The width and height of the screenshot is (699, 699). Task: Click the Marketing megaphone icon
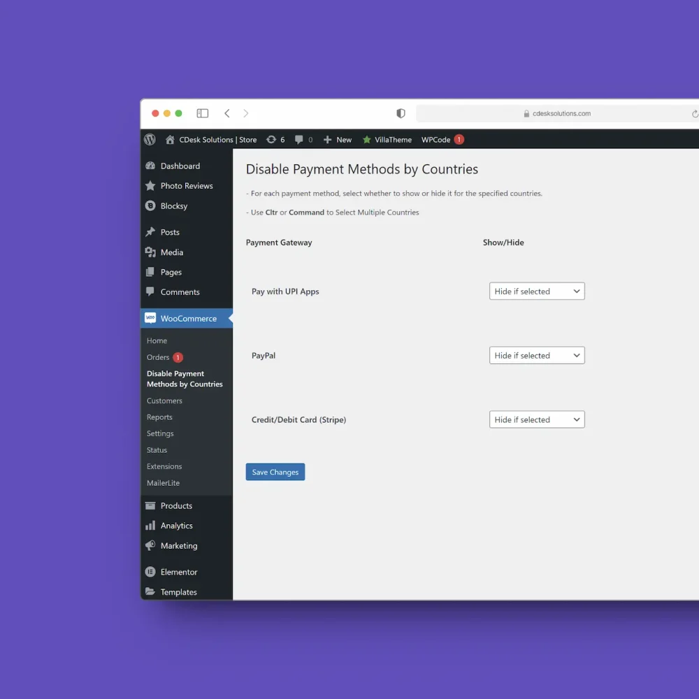pyautogui.click(x=150, y=546)
